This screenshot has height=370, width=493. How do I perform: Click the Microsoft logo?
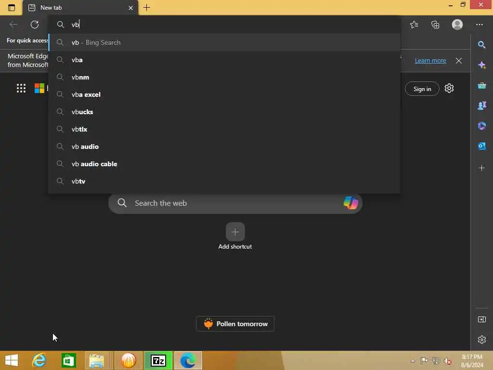tap(39, 88)
